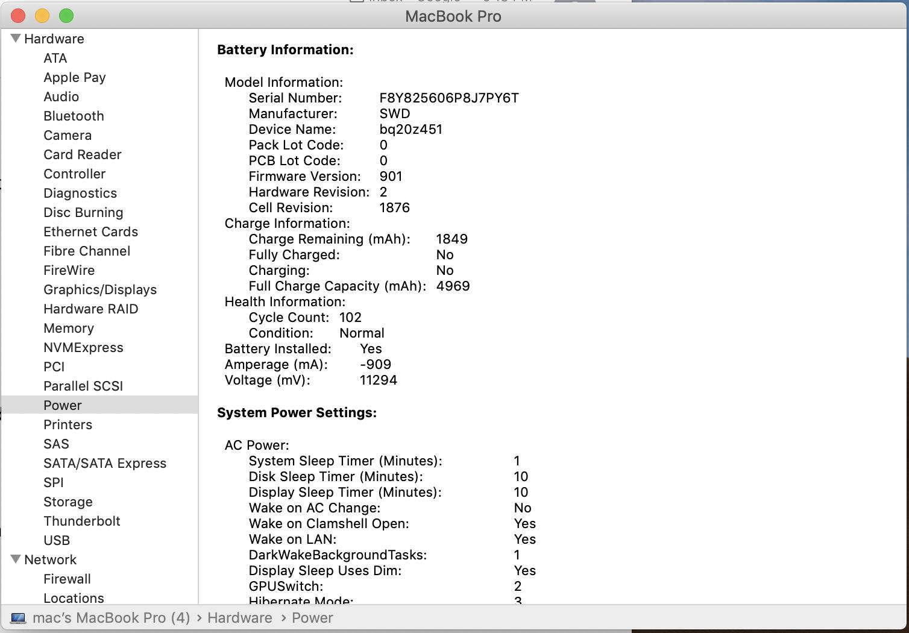909x633 pixels.
Task: Show Memory information
Action: (69, 328)
